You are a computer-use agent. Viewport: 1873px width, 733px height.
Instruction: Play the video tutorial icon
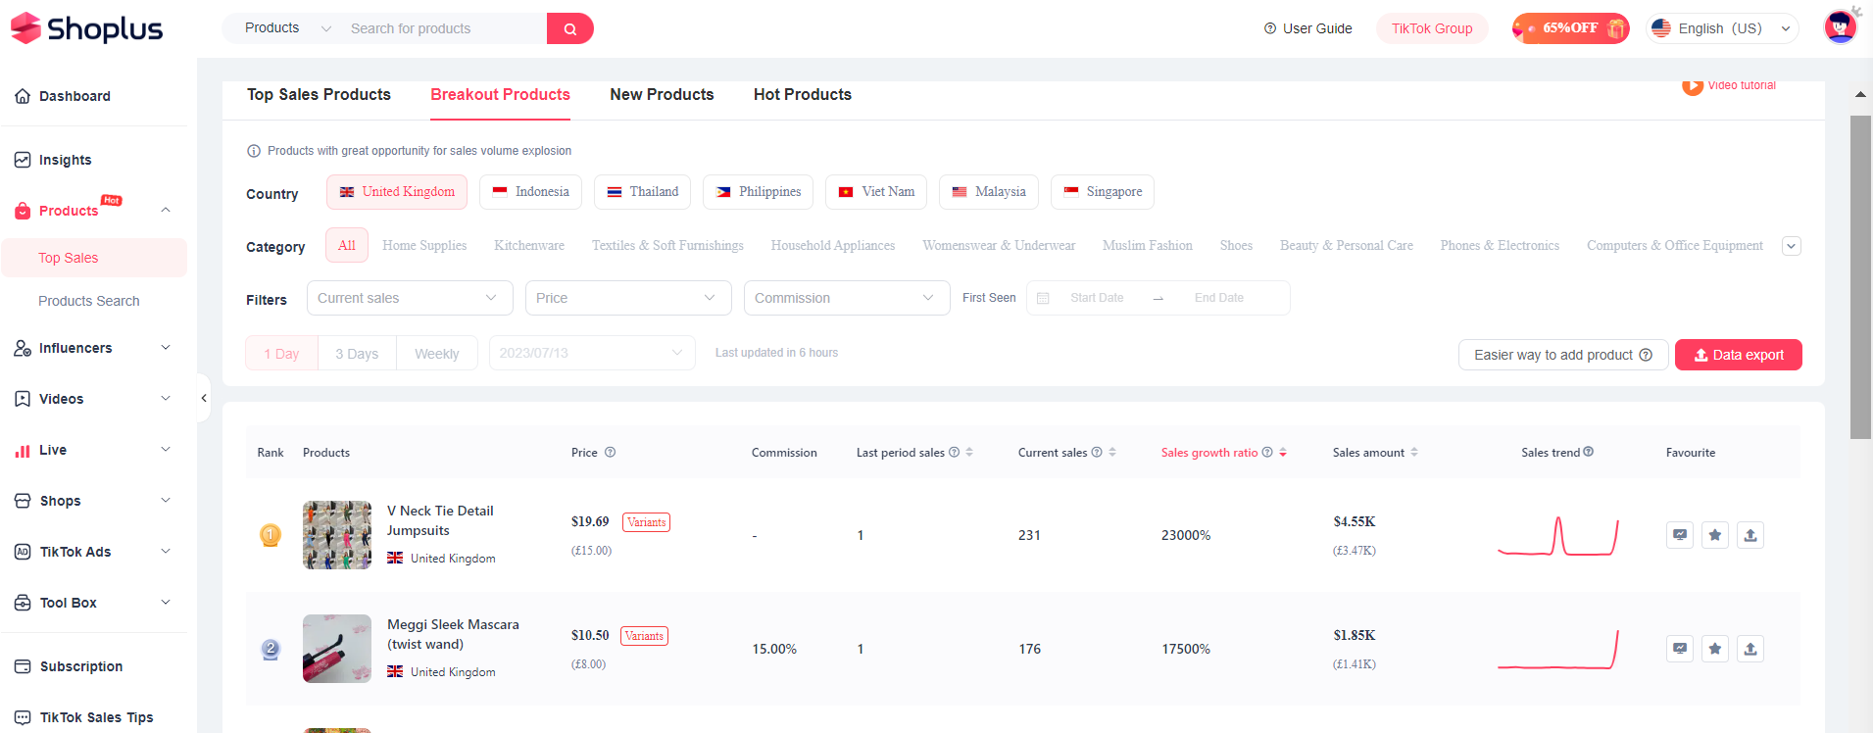tap(1693, 85)
